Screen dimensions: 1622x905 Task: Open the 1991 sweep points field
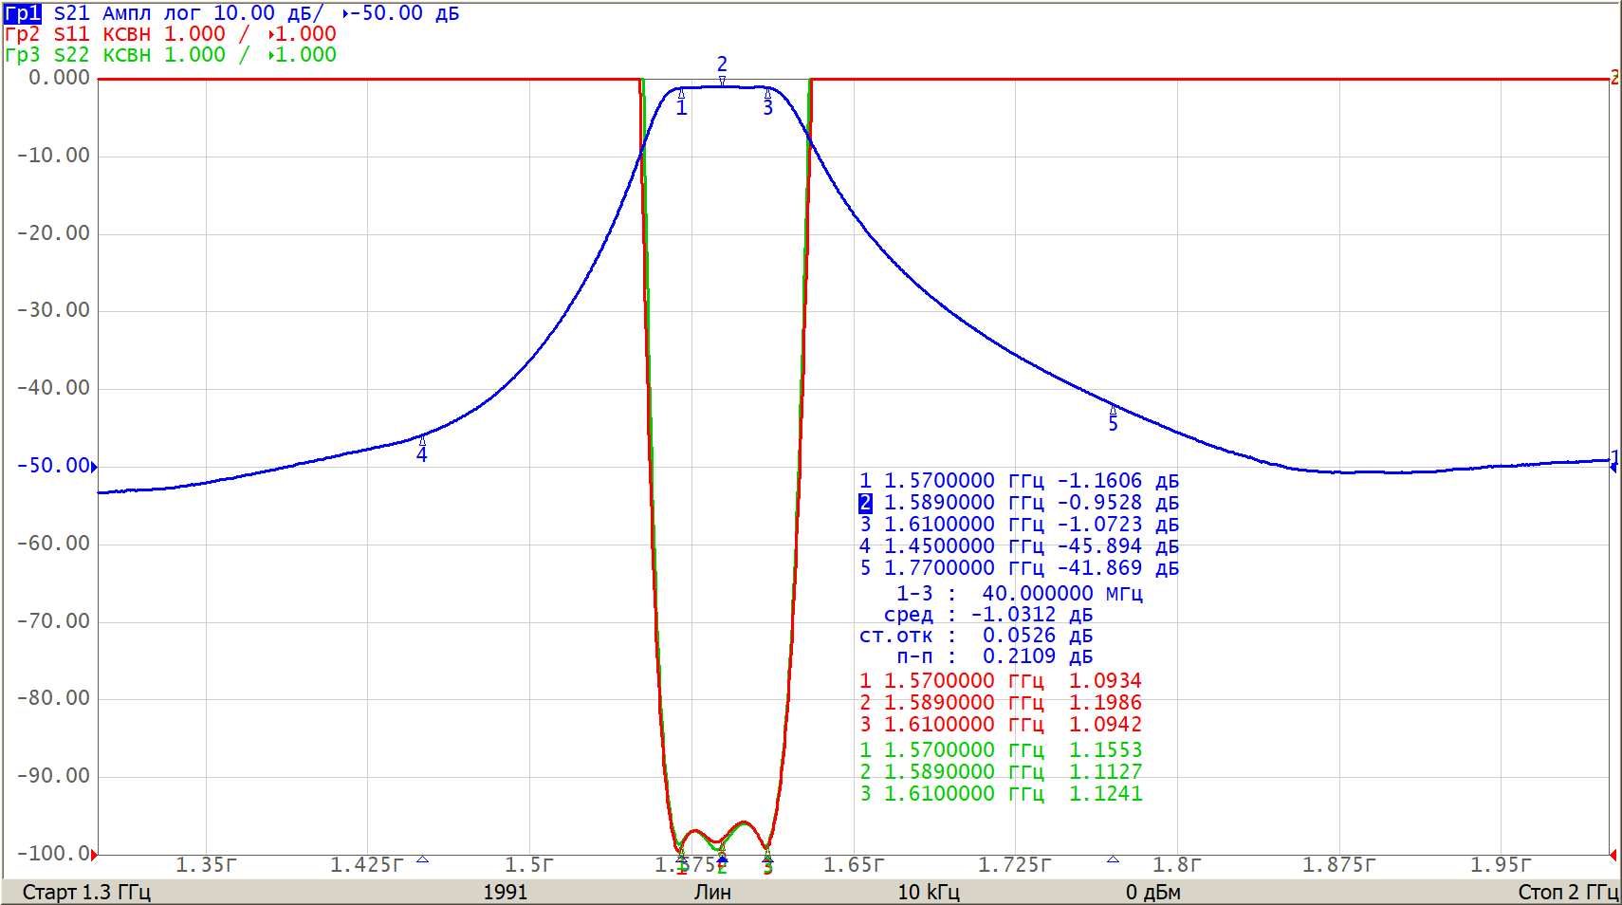tap(505, 892)
